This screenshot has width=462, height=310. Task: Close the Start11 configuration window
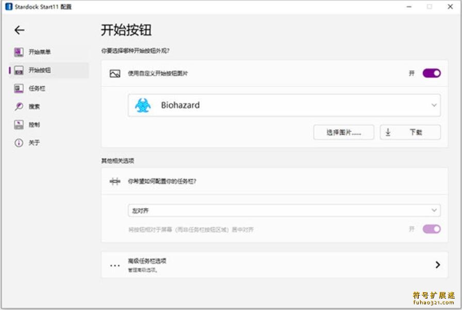click(x=450, y=7)
